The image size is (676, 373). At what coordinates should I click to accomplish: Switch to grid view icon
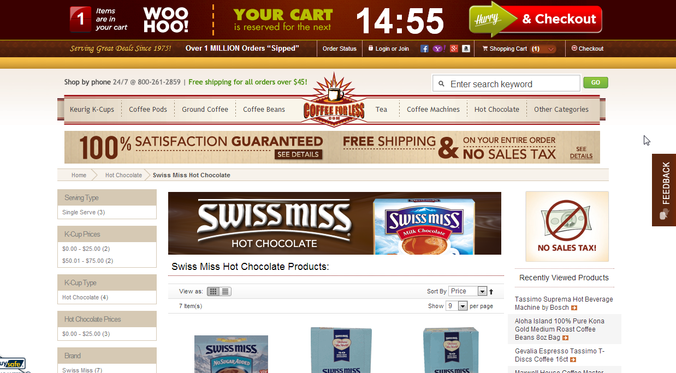(214, 291)
